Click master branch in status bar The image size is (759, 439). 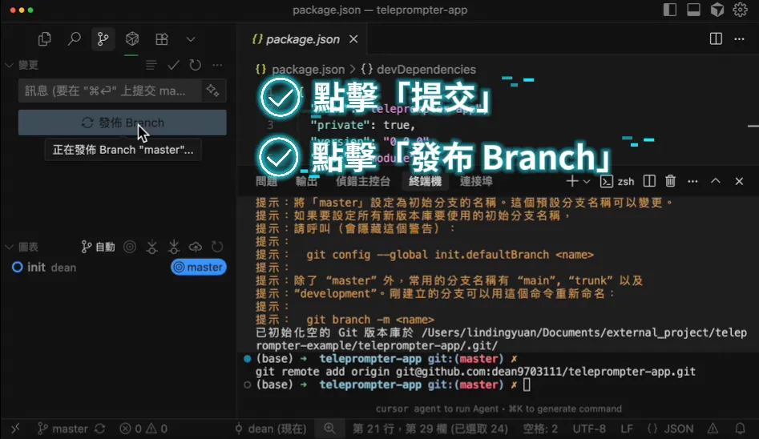[63, 429]
